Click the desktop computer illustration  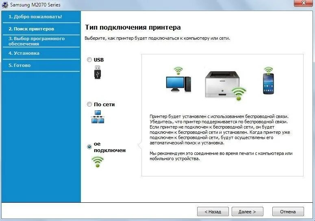click(x=178, y=84)
